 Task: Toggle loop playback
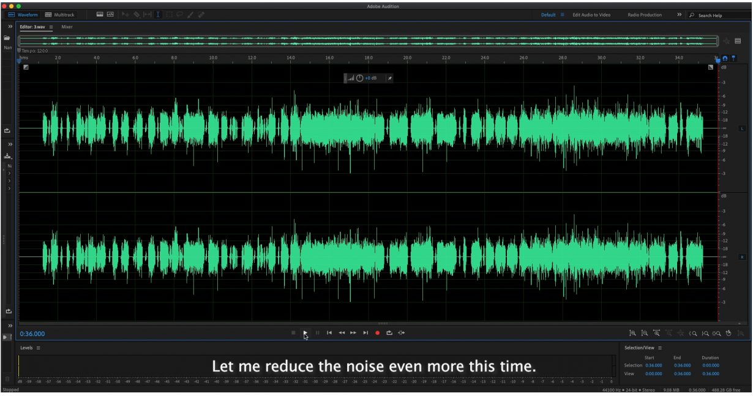(x=389, y=333)
